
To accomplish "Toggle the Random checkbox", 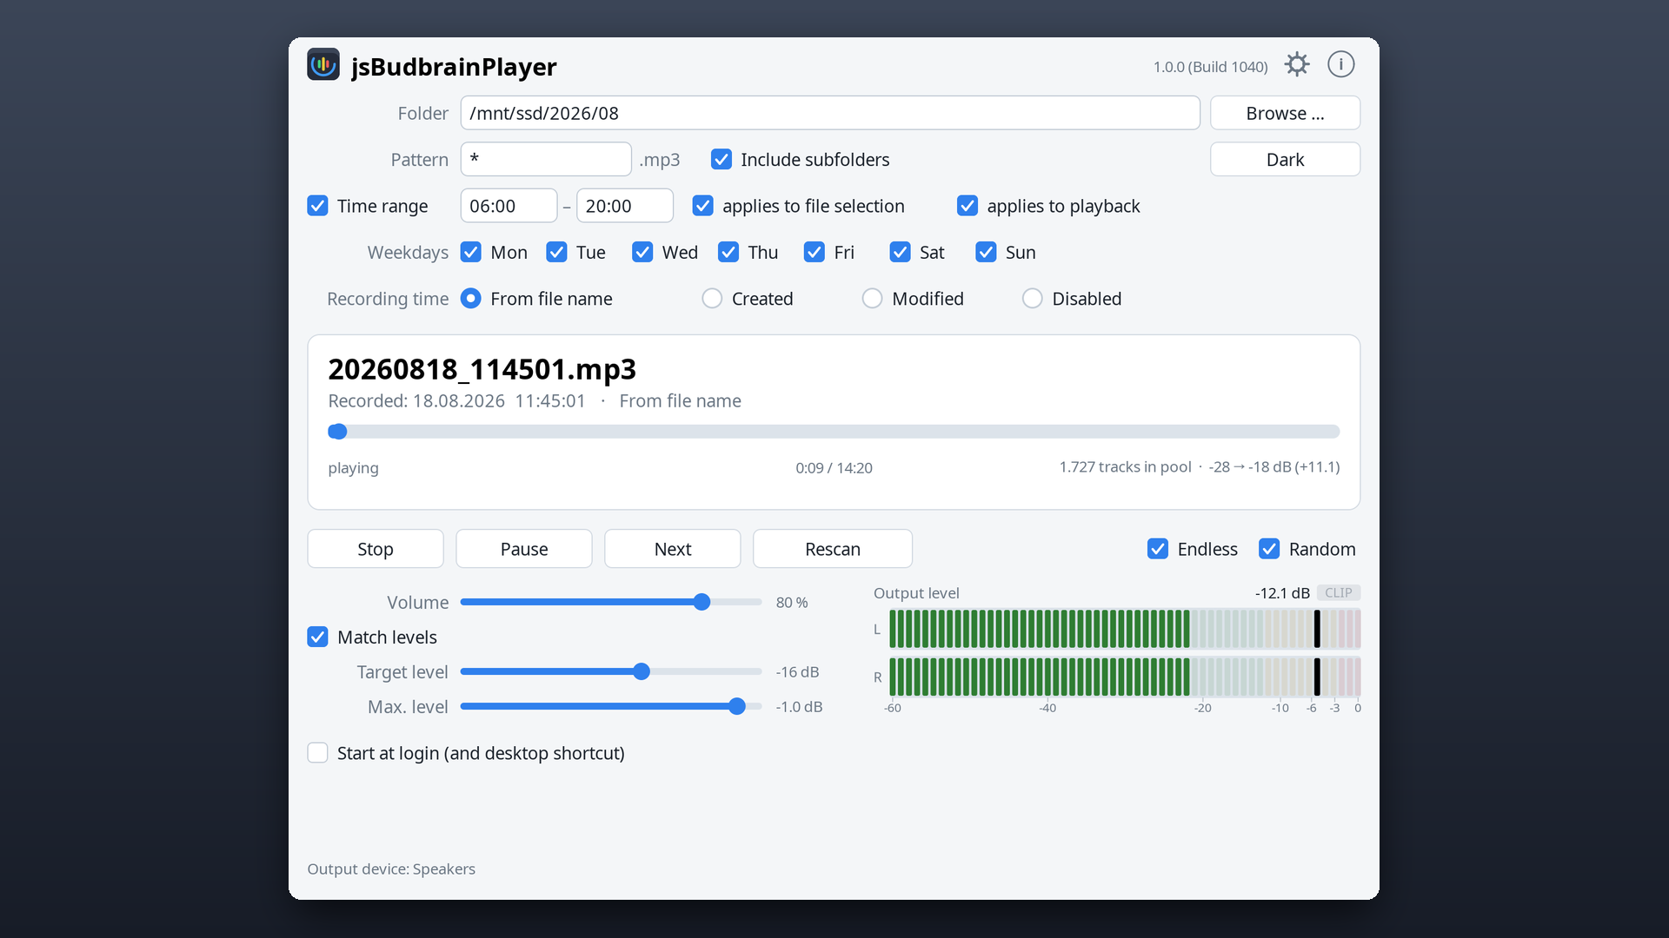I will point(1269,549).
